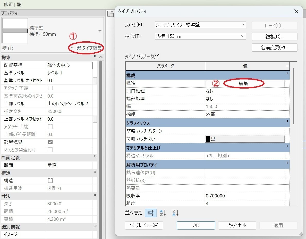Collapse the 構造 section in Properties
This screenshot has width=306, height=239.
tap(95, 171)
